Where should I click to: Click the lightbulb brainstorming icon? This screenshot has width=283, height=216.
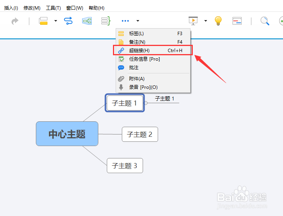pos(218,21)
